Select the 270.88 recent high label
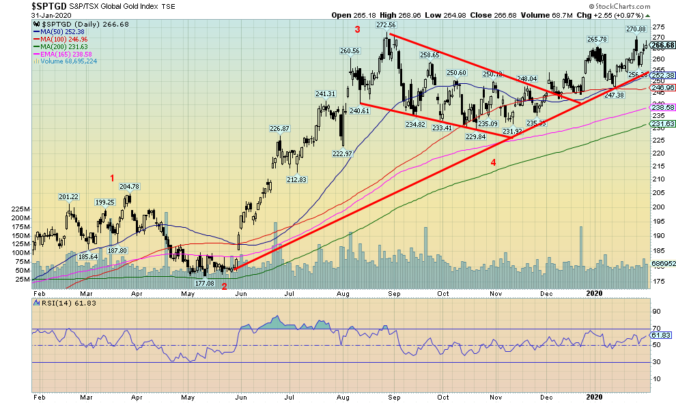 coord(636,29)
